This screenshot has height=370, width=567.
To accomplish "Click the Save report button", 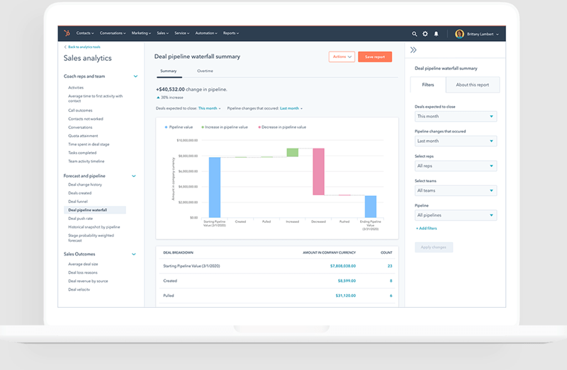I will coord(375,57).
